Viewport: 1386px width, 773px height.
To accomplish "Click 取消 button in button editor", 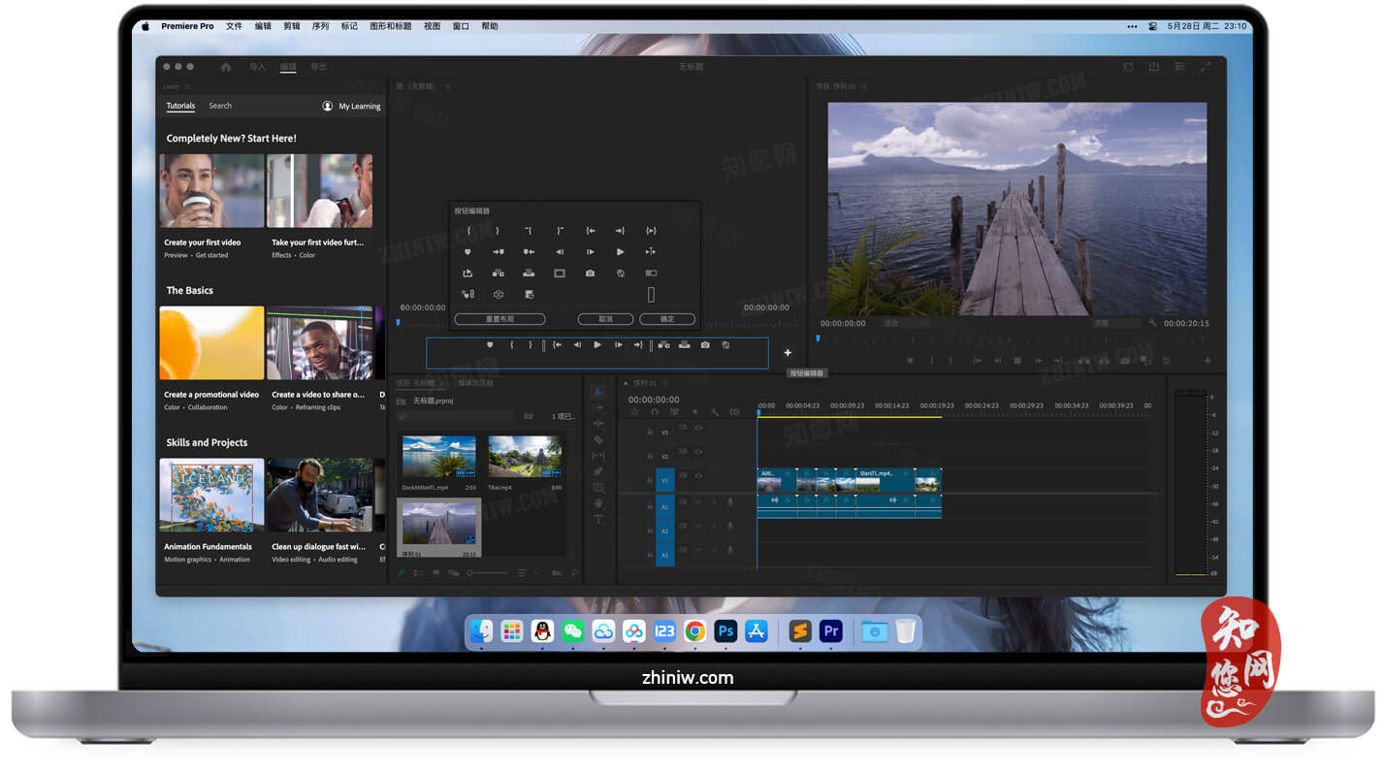I will point(605,319).
